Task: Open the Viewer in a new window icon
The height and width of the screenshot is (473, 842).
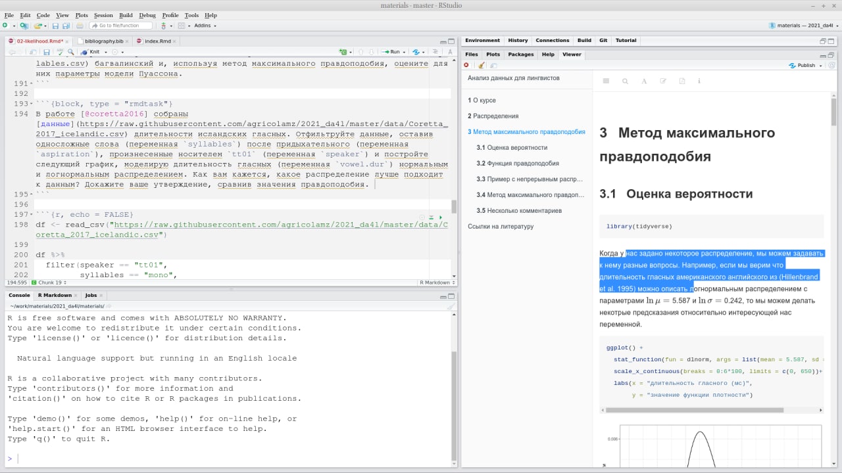Action: (494, 66)
